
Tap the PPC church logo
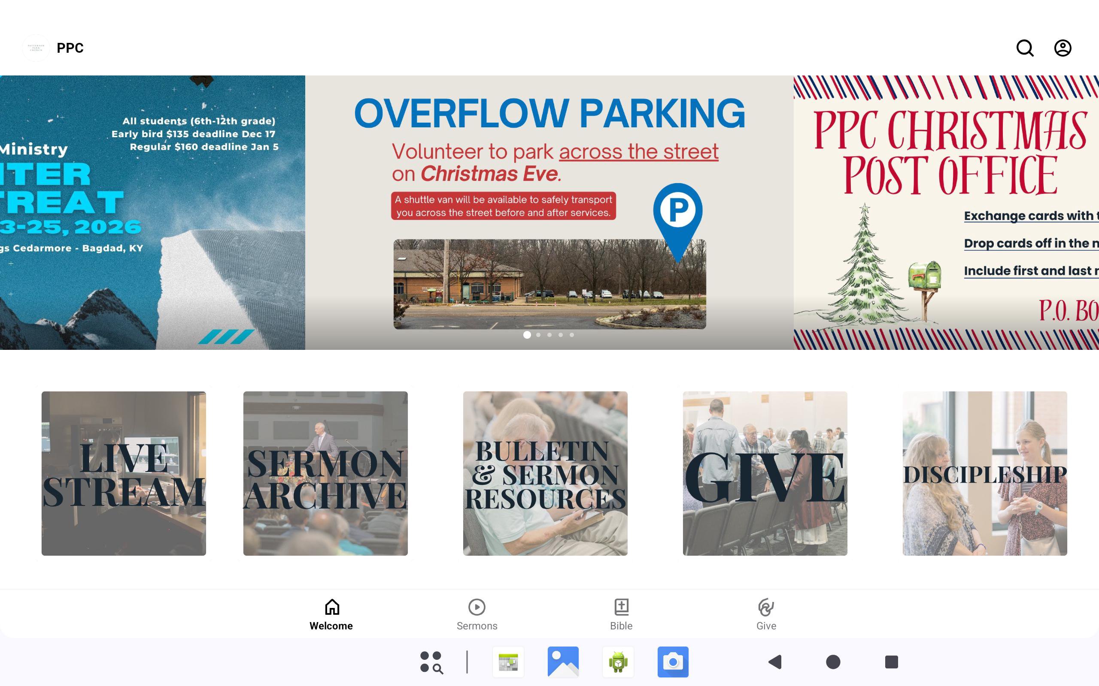tap(36, 48)
